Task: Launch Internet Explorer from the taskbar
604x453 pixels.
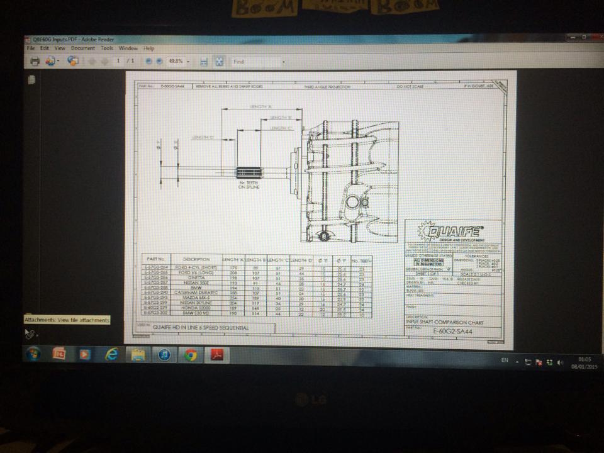Action: click(112, 354)
